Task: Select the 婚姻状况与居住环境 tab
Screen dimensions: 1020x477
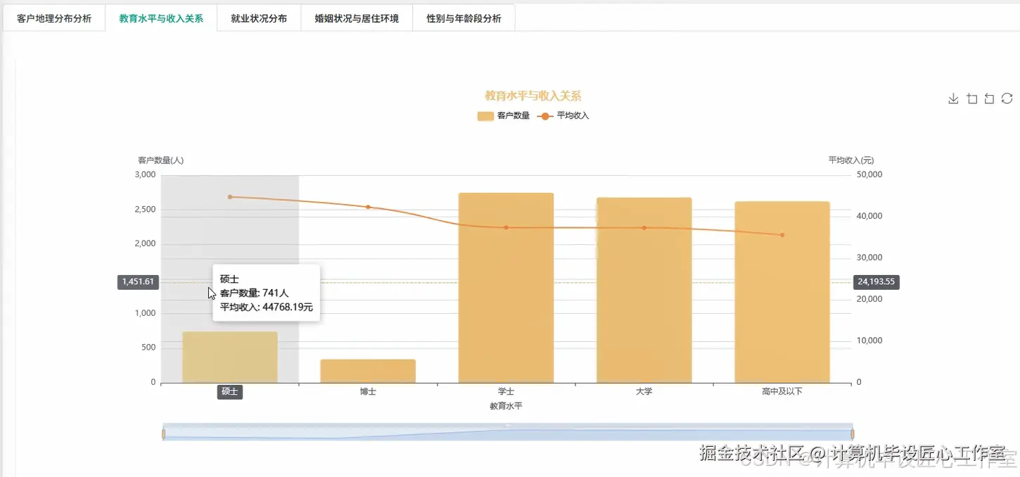Action: click(x=356, y=18)
